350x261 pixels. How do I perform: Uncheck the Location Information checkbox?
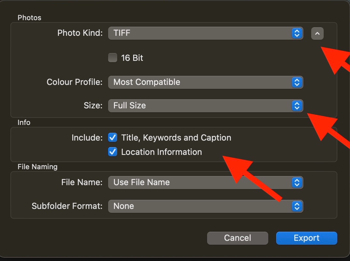pos(113,152)
